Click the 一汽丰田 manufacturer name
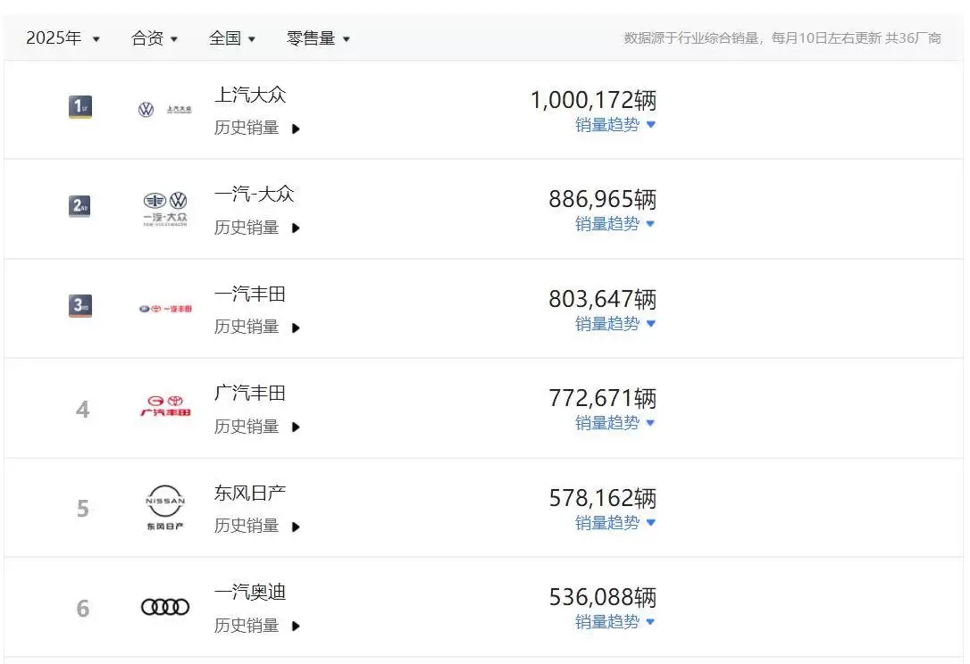Screen dimensions: 970x664 click(x=250, y=294)
